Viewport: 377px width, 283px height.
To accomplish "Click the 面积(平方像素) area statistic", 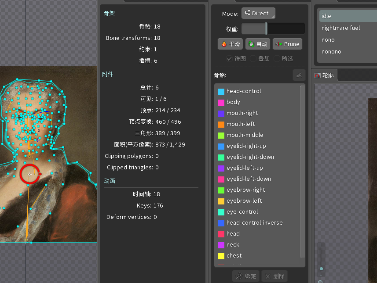I will tap(150, 145).
